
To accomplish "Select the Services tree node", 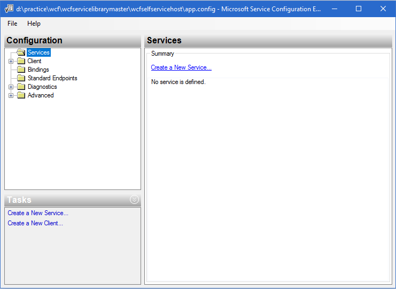I will 38,52.
